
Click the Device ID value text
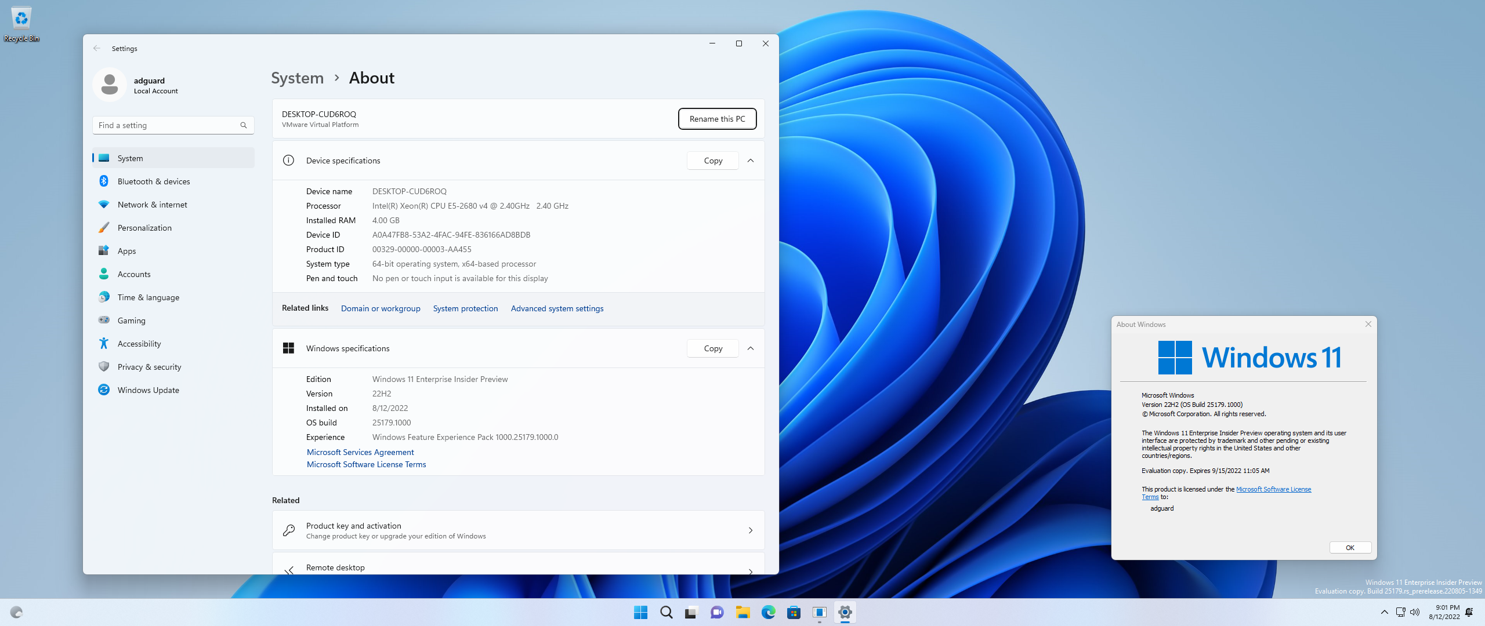click(451, 235)
